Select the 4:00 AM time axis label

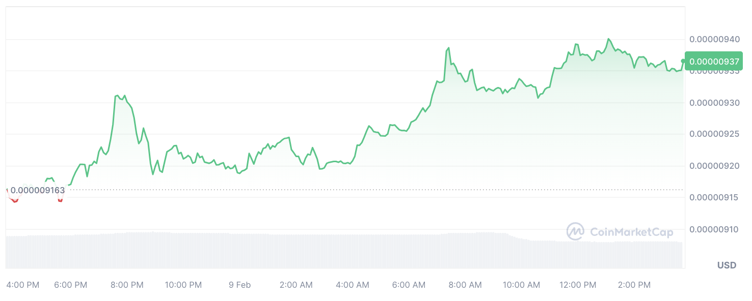tap(353, 285)
